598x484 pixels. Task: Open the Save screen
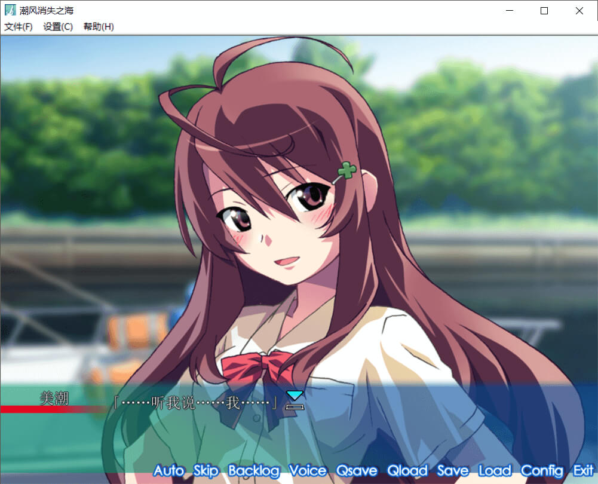tap(453, 470)
